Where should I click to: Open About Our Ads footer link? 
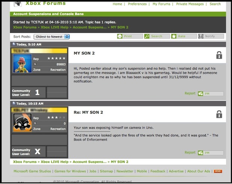[x=199, y=171]
